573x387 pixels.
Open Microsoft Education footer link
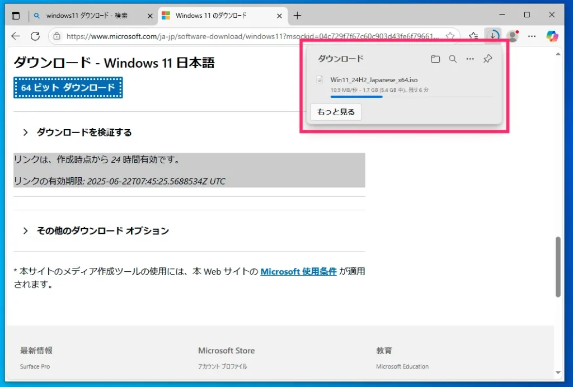(402, 366)
